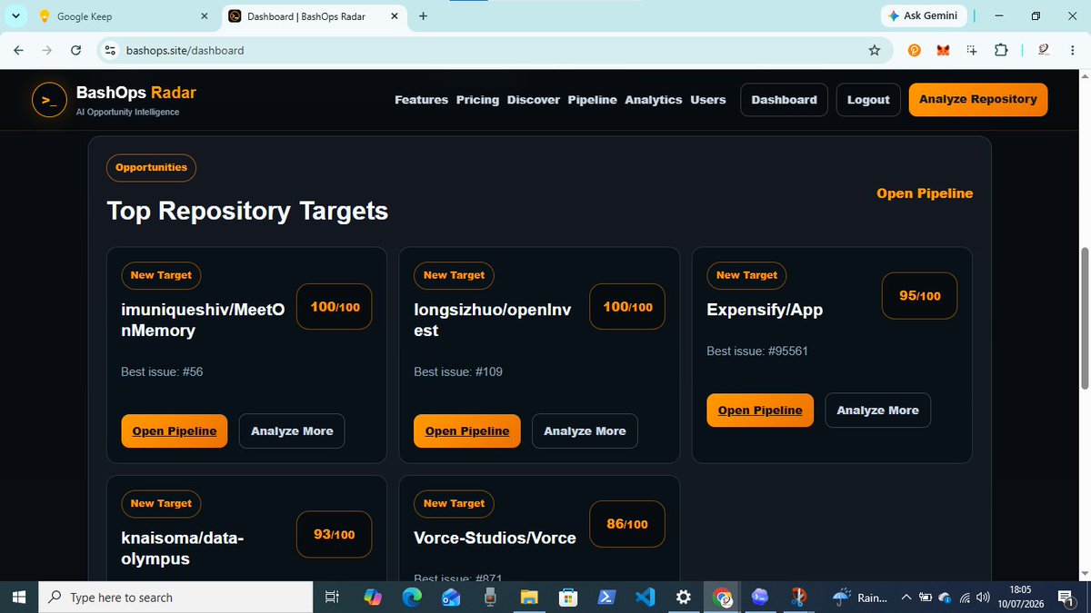The image size is (1091, 613).
Task: Close the Dashboard BashOps Radar tab
Action: point(393,16)
